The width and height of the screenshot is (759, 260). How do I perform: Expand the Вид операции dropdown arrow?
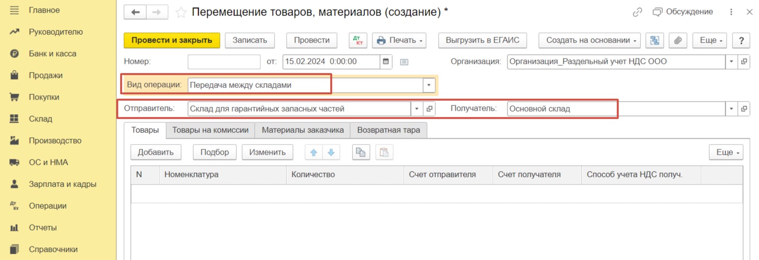tap(428, 85)
